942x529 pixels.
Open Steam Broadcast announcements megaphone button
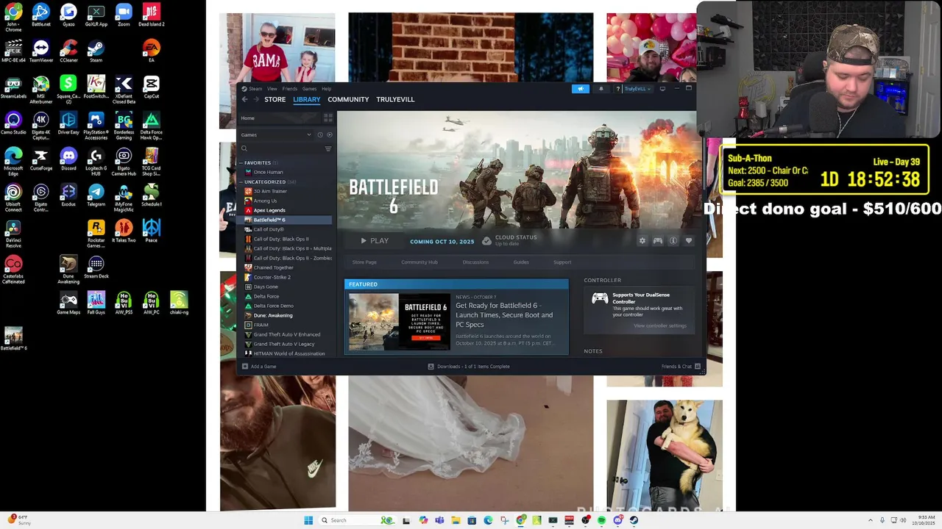pos(581,89)
